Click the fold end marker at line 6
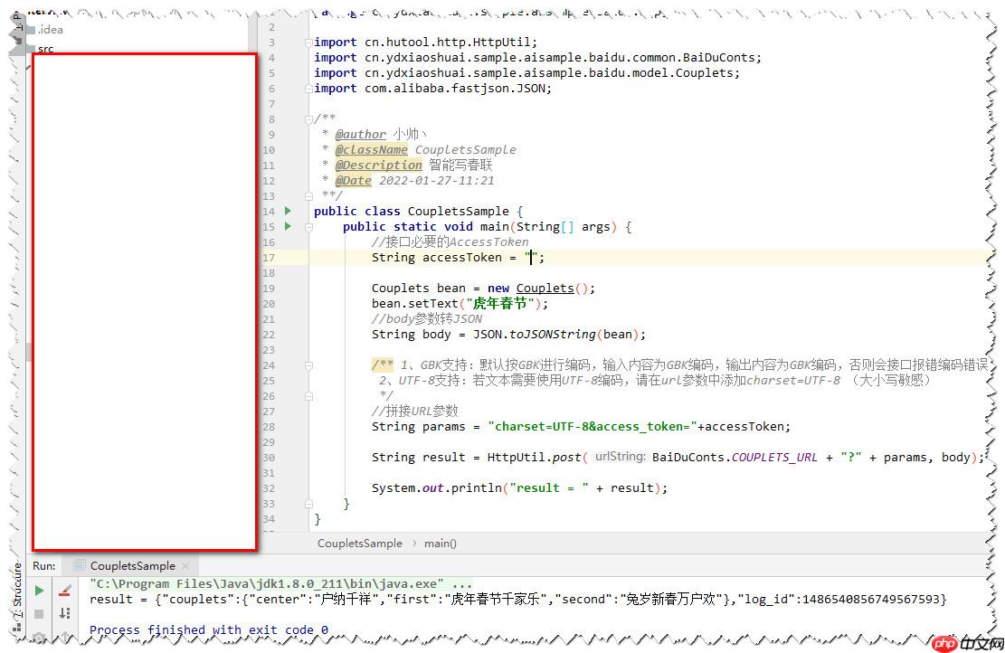This screenshot has width=1005, height=653. pyautogui.click(x=308, y=89)
